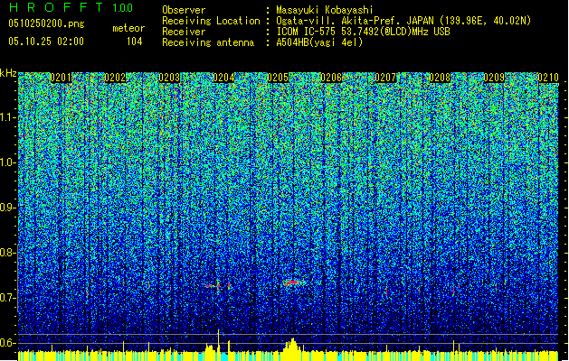The width and height of the screenshot is (569, 361).
Task: Click the 1.0 kHz axis label
Action: point(7,162)
